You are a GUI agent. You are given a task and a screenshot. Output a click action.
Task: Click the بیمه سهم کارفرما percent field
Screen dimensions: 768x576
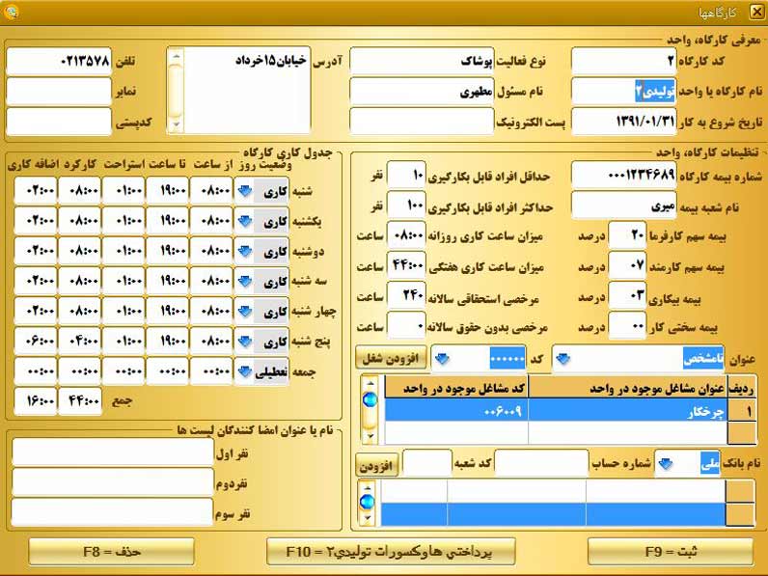click(627, 235)
